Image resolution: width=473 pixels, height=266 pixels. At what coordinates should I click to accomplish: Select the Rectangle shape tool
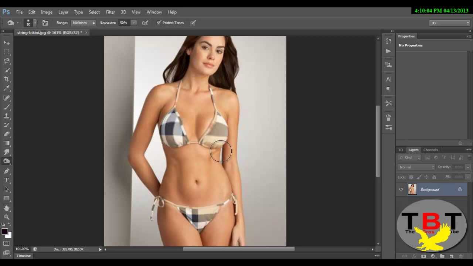click(x=7, y=198)
